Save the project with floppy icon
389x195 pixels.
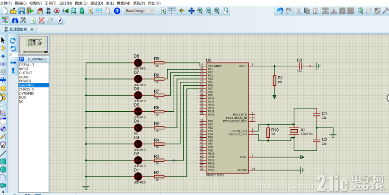(x=22, y=11)
